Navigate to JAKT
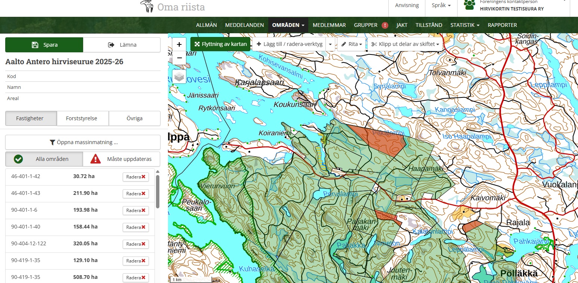Viewport: 578px width, 283px height. pos(402,25)
